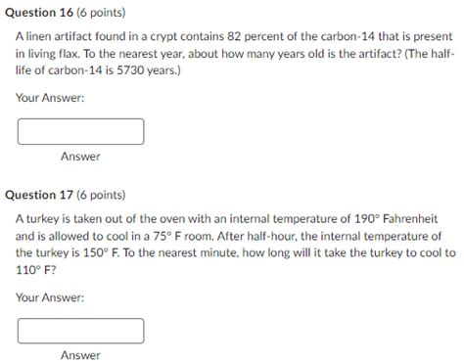Click the '5730 years' half-life text
Screen dimensions: 464x363
pos(147,70)
